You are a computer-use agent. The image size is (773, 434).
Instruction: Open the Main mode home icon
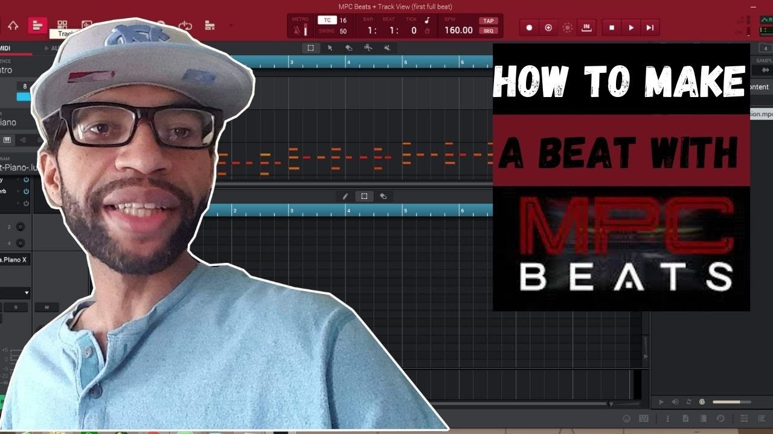pos(13,26)
